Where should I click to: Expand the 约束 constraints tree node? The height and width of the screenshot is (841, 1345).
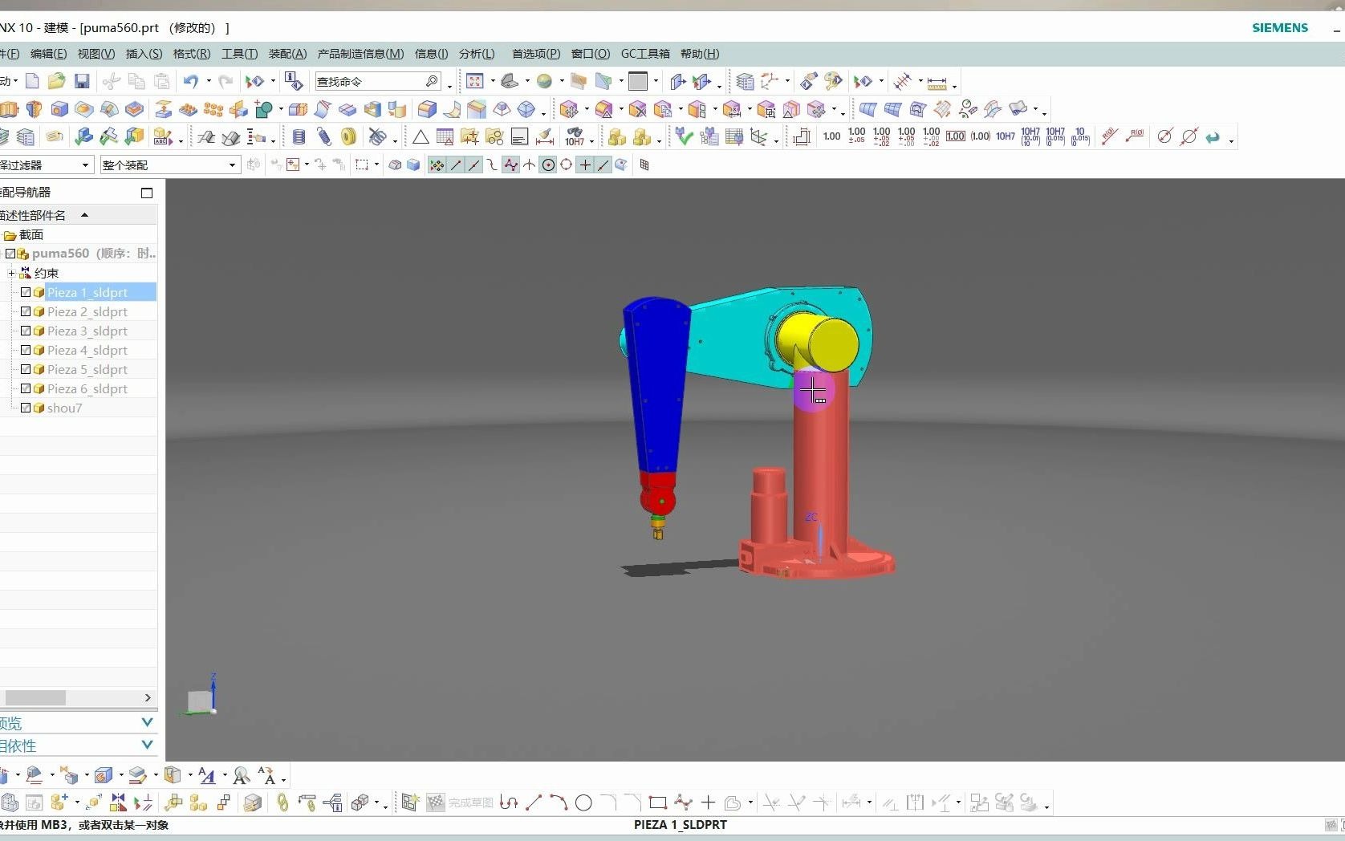pyautogui.click(x=11, y=273)
